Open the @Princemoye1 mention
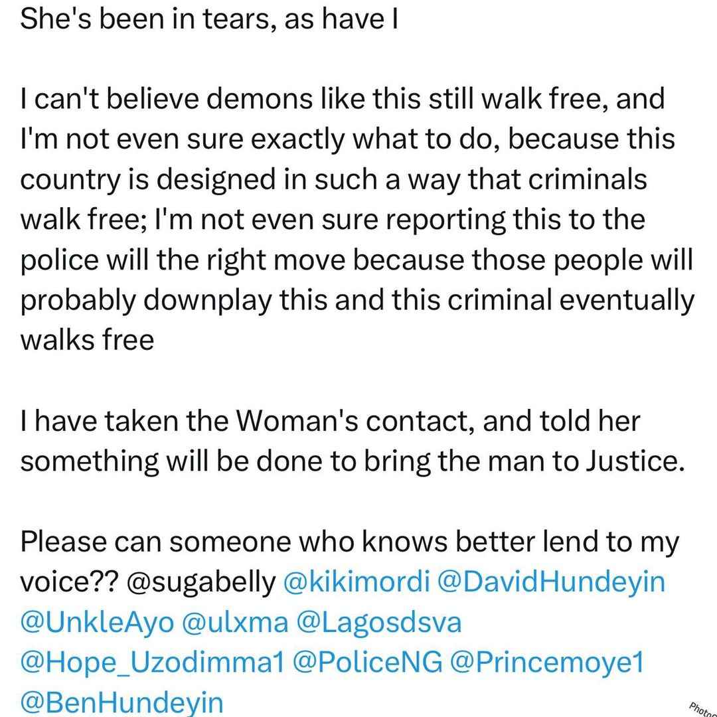Screen dimensions: 717x717 [547, 663]
